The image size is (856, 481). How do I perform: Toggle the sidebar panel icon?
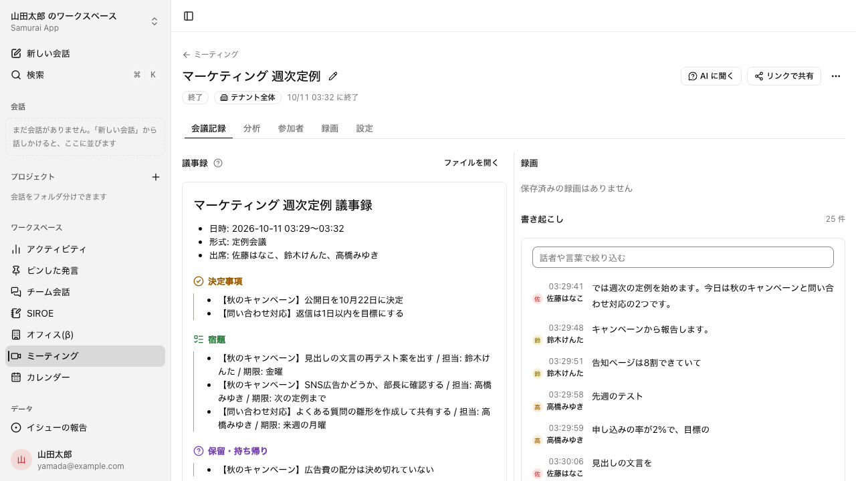[189, 16]
